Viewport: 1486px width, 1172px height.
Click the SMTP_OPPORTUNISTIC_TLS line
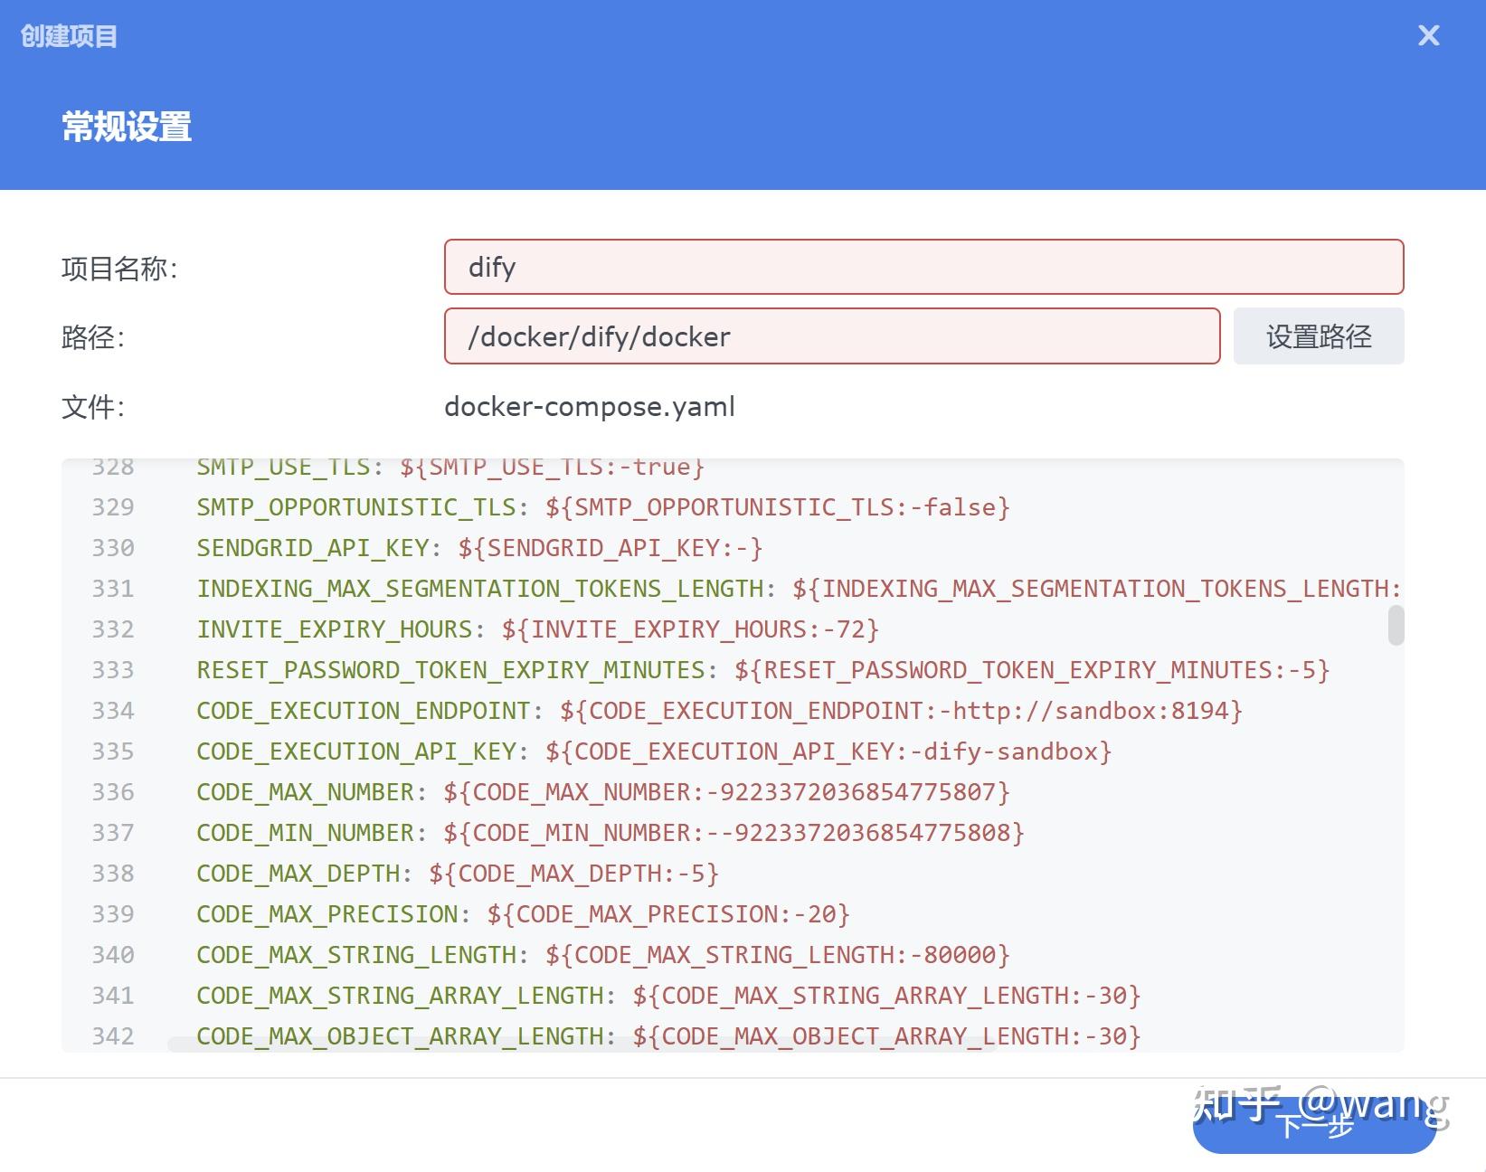pyautogui.click(x=601, y=506)
